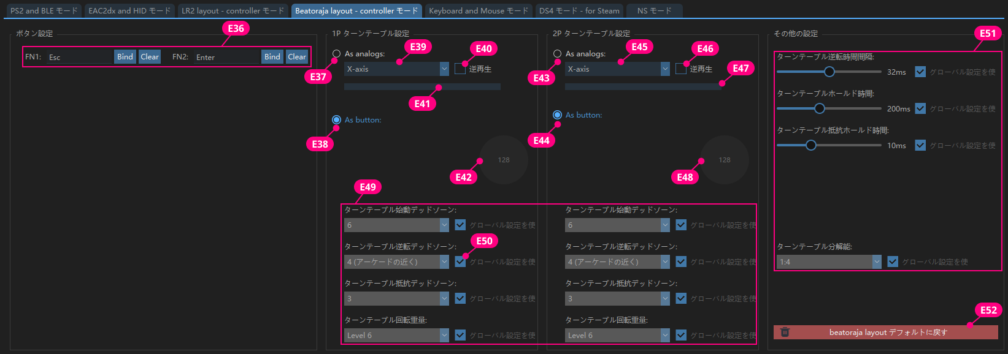This screenshot has height=354, width=1008.
Task: Toggle 2P reverse playback checkbox
Action: click(x=681, y=69)
